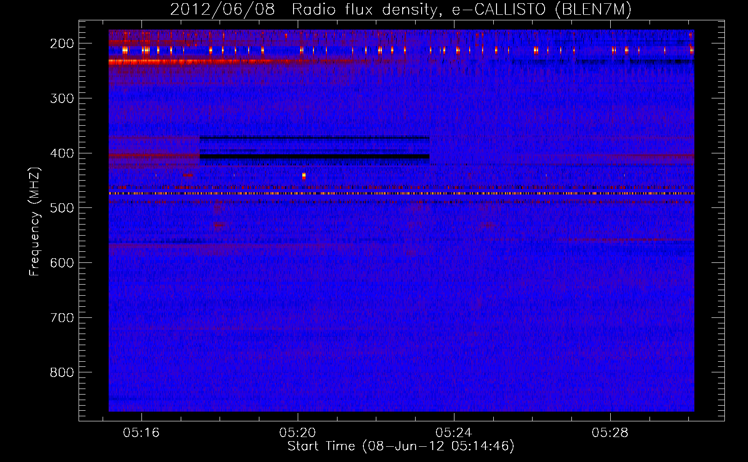Click the 05:28 time tick label
The image size is (748, 462).
point(610,432)
